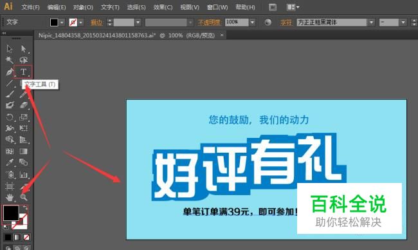Select the Line Segment tool
Screen dimensions: 418x250
tap(10, 83)
